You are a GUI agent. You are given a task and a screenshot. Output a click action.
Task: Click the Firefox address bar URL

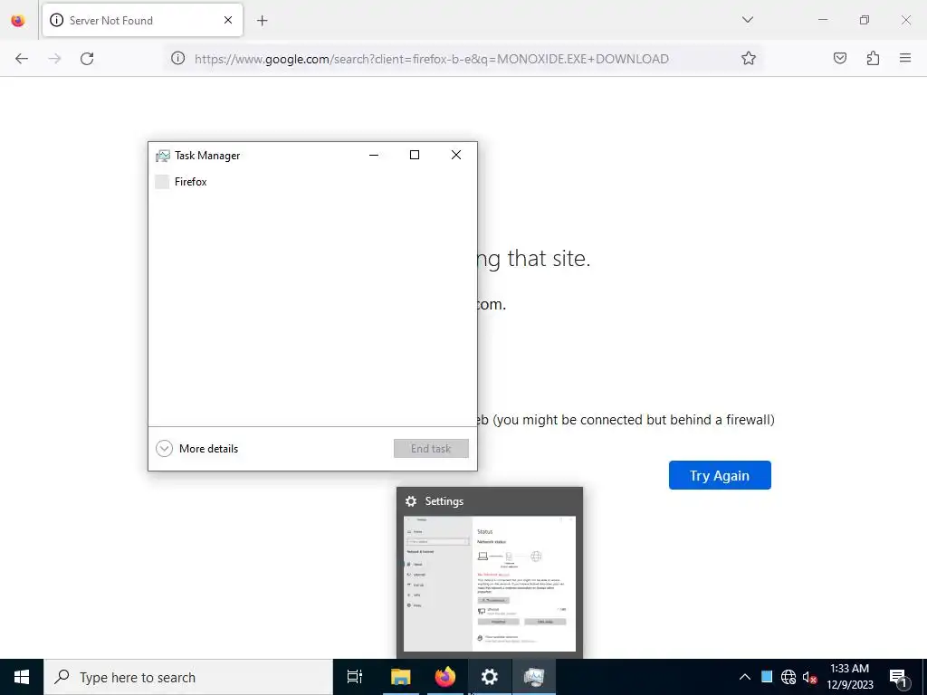pos(432,59)
